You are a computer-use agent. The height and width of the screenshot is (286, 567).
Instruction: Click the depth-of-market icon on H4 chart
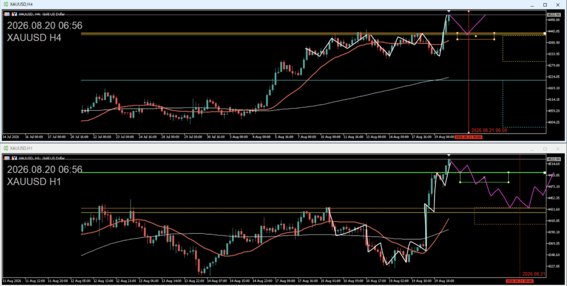point(14,14)
